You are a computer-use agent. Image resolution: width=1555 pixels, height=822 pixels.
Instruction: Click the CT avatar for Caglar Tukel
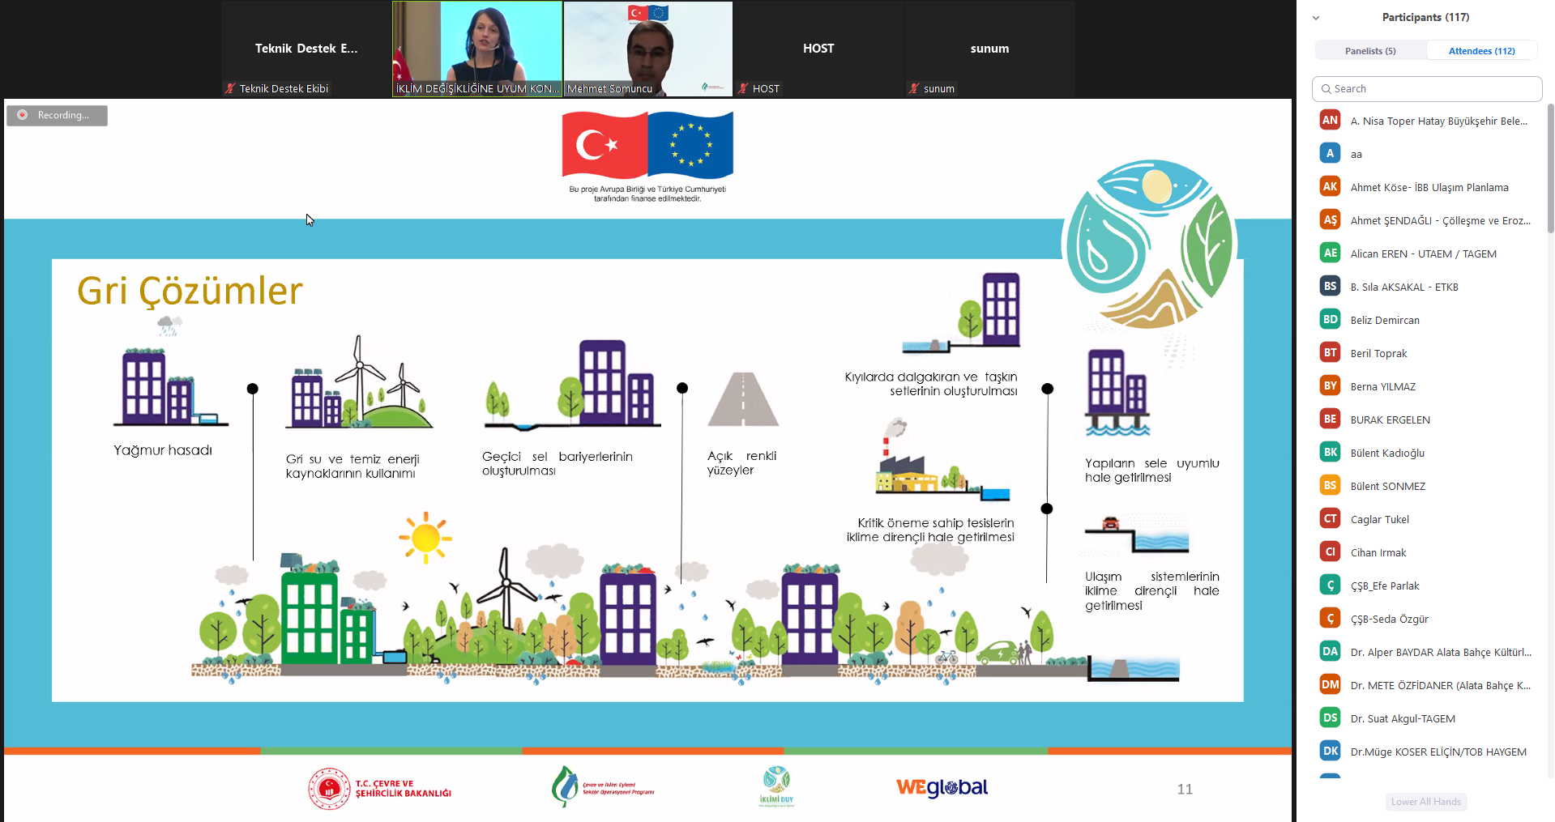click(1330, 519)
